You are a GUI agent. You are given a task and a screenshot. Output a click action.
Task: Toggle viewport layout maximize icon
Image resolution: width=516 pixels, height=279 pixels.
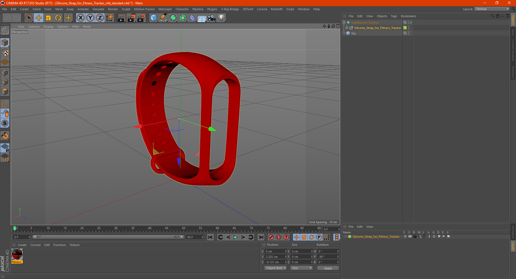coord(338,26)
